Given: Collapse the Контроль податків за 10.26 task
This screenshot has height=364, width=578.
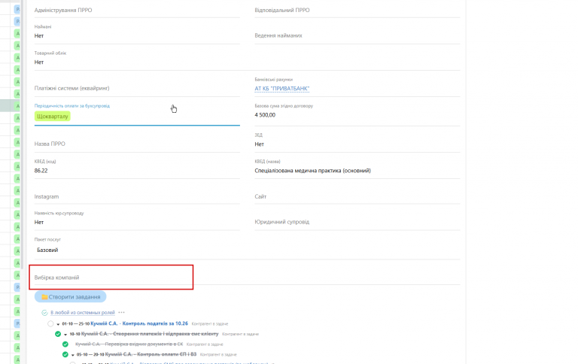Looking at the screenshot, I should (x=58, y=324).
